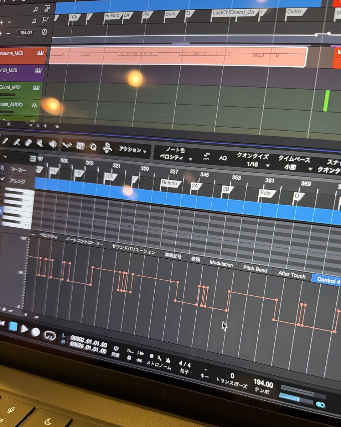Click the 同期 (sync) power icon

click(x=116, y=348)
